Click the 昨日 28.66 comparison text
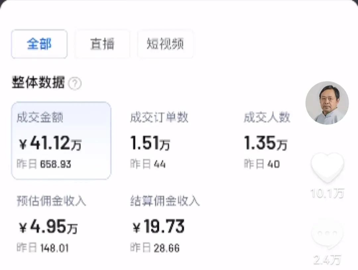358x270 pixels. click(155, 248)
